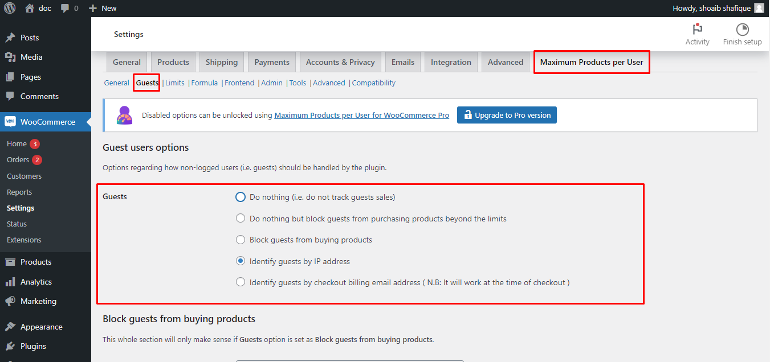Viewport: 770px width, 362px height.
Task: Open WooCommerce Reports submenu
Action: click(19, 192)
